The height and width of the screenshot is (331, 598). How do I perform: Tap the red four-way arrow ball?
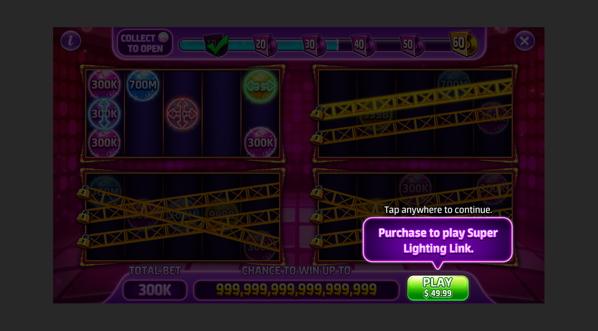tap(182, 114)
